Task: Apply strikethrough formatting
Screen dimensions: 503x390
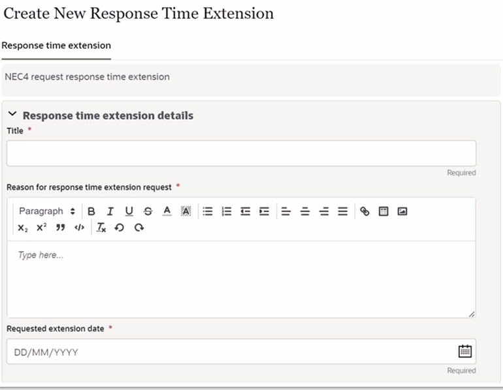Action: point(148,211)
